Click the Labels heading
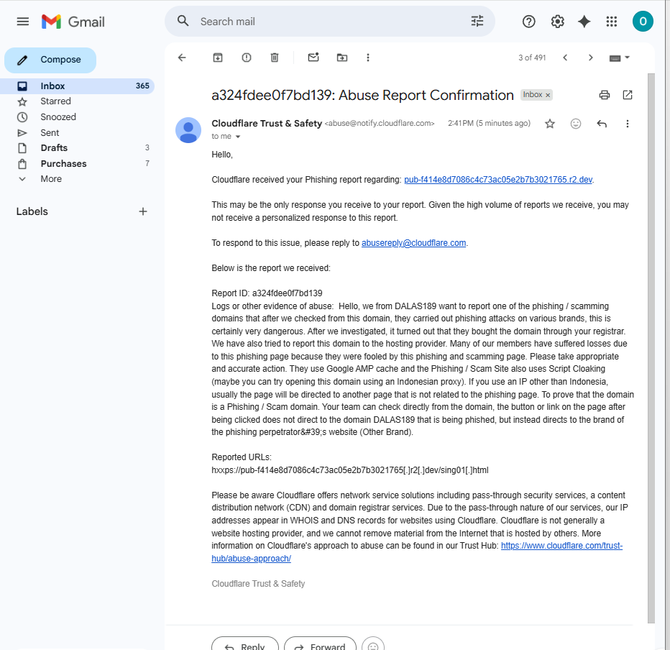 click(32, 211)
